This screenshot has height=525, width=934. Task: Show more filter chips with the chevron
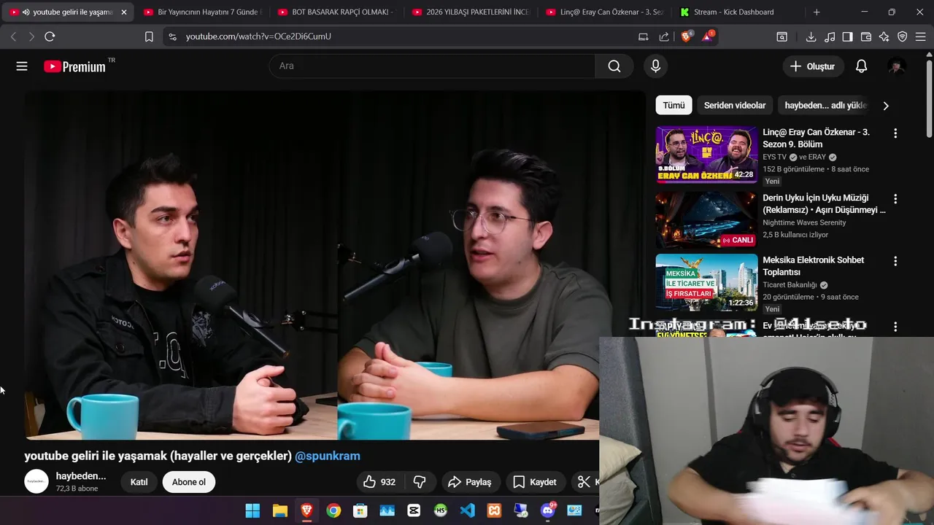[886, 106]
